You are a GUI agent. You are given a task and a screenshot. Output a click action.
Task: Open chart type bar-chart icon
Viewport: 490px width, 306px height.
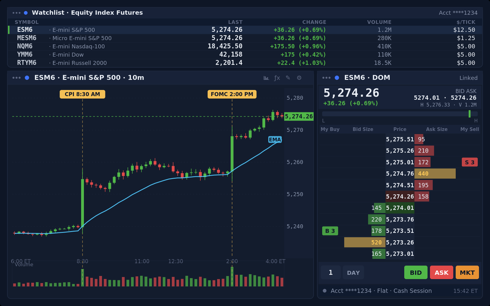pyautogui.click(x=266, y=78)
